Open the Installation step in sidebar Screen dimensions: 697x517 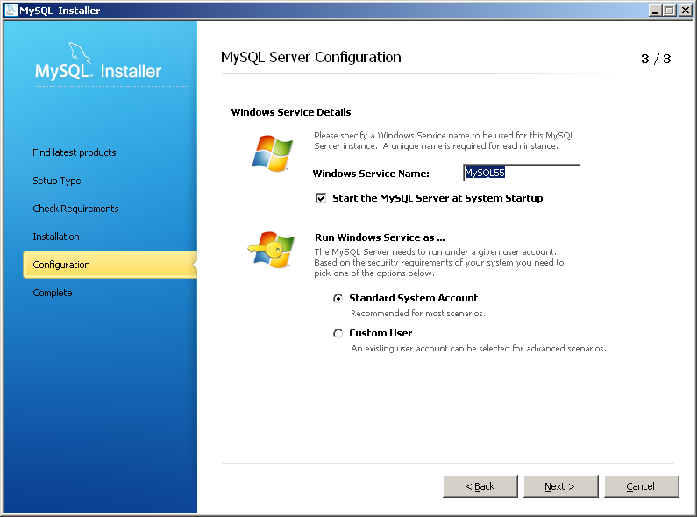point(56,237)
